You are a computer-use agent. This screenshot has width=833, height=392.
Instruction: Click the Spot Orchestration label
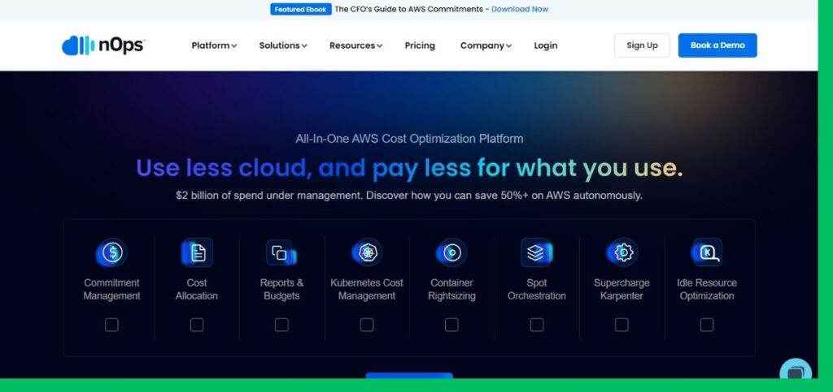click(x=537, y=289)
